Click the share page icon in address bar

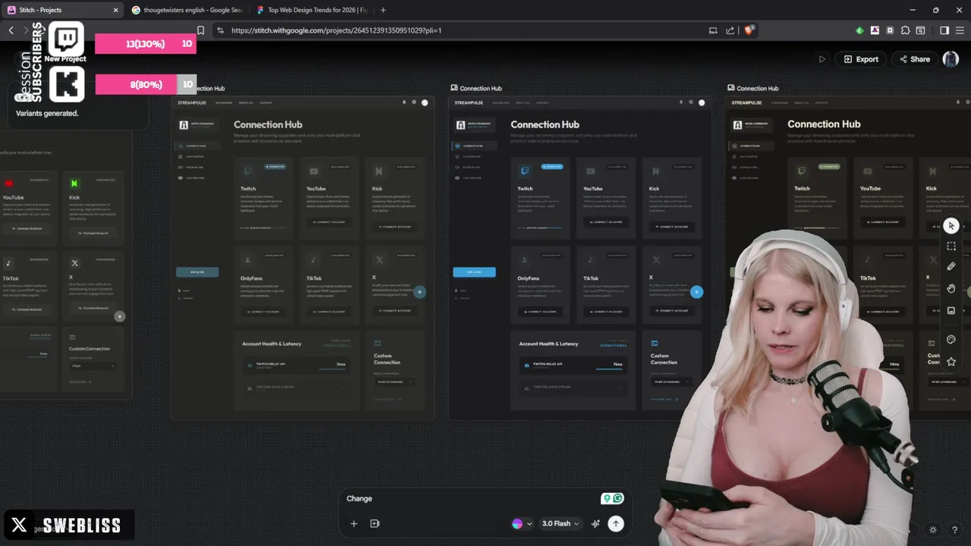pos(730,30)
